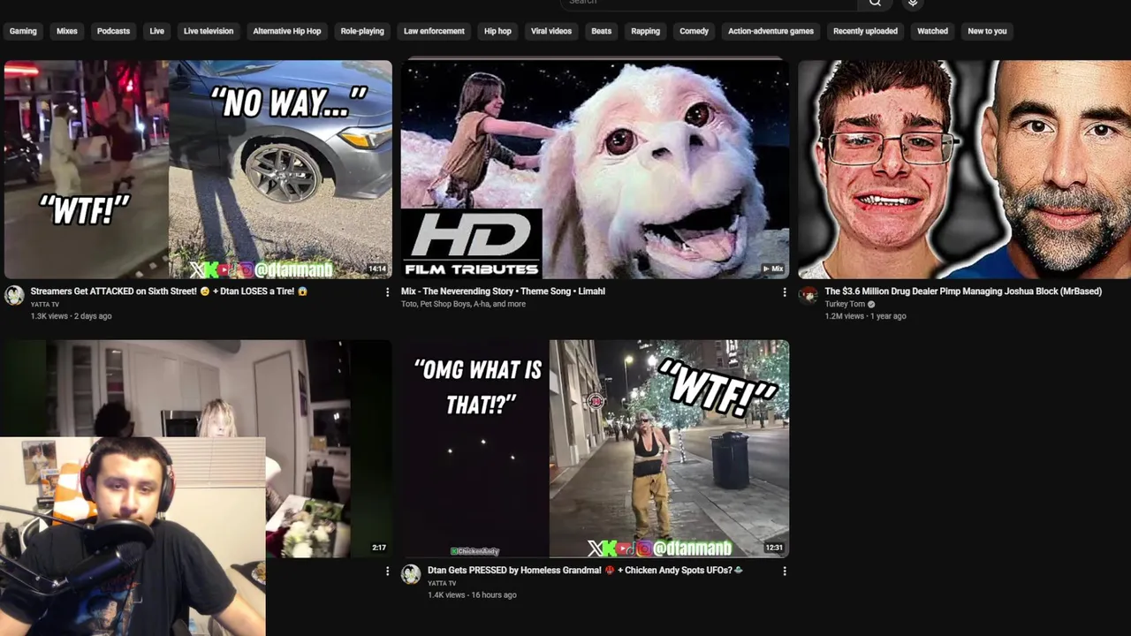The height and width of the screenshot is (636, 1131).
Task: Open the Neverending Story HD Film Tributes thumbnail
Action: coord(595,170)
